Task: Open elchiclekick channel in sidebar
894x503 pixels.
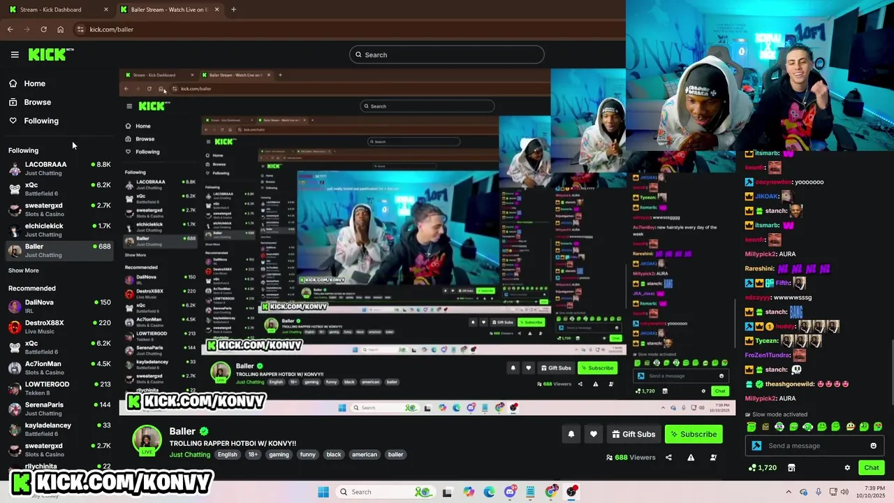Action: (x=59, y=230)
